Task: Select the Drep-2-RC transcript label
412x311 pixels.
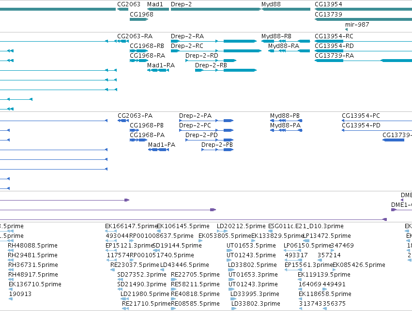Action: pos(187,46)
